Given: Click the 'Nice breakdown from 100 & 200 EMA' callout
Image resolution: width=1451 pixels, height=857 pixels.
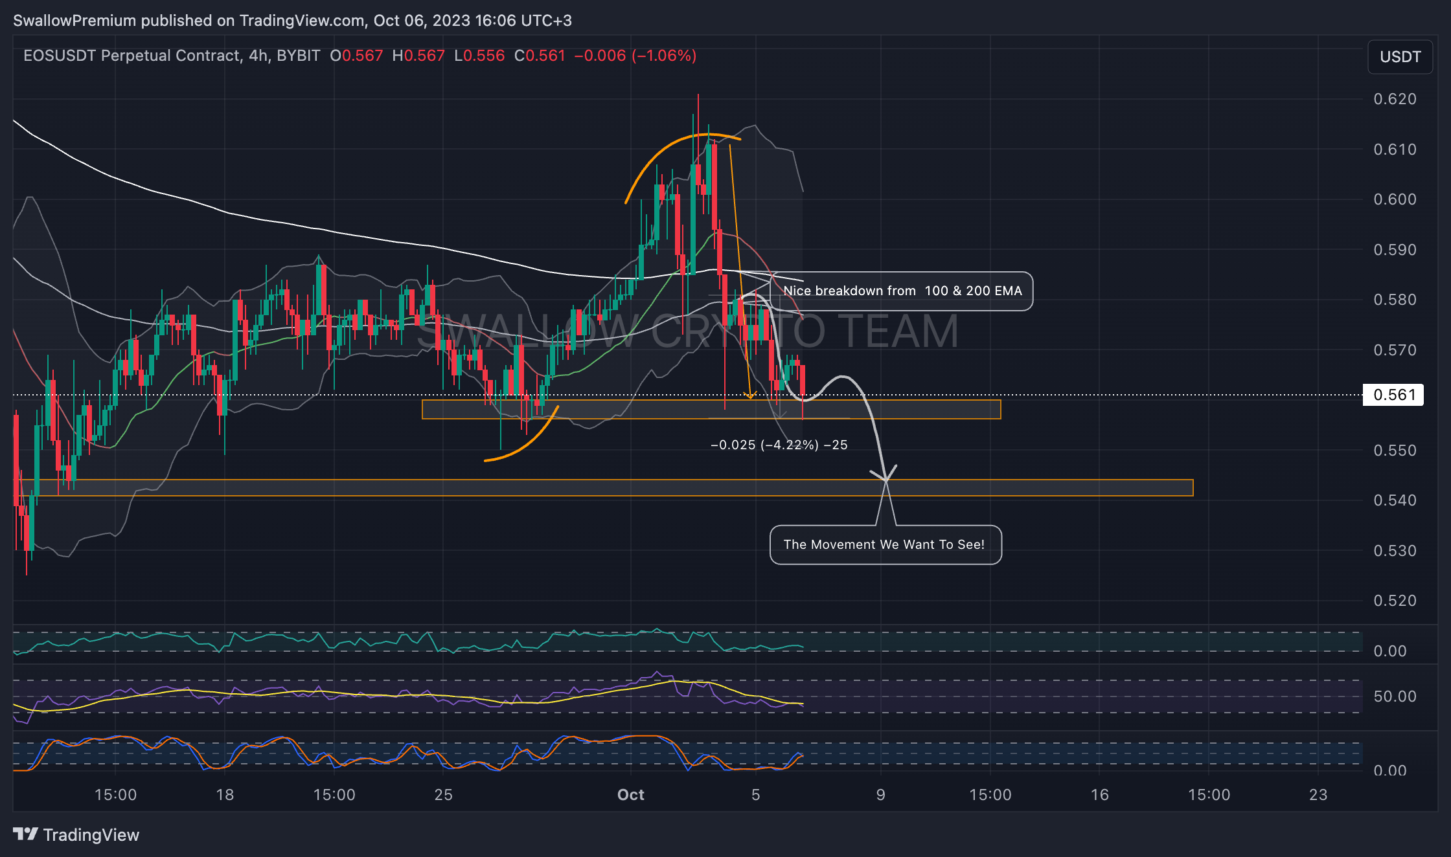Looking at the screenshot, I should 902,291.
